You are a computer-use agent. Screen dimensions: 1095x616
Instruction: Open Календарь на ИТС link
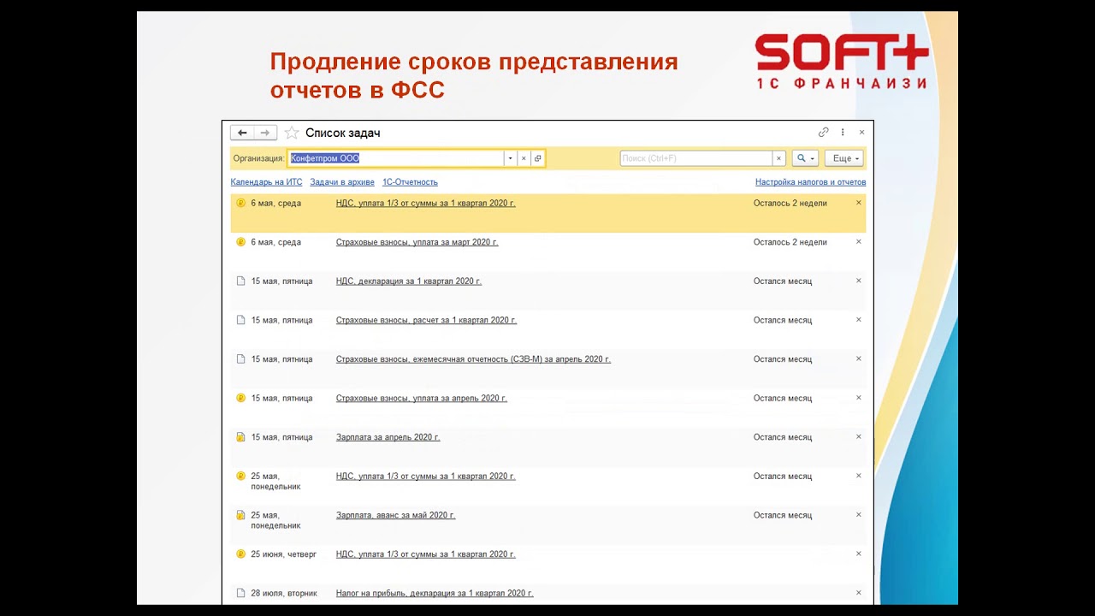266,182
